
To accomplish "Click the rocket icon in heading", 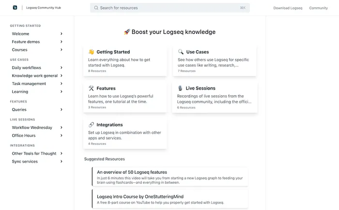I will [x=127, y=32].
